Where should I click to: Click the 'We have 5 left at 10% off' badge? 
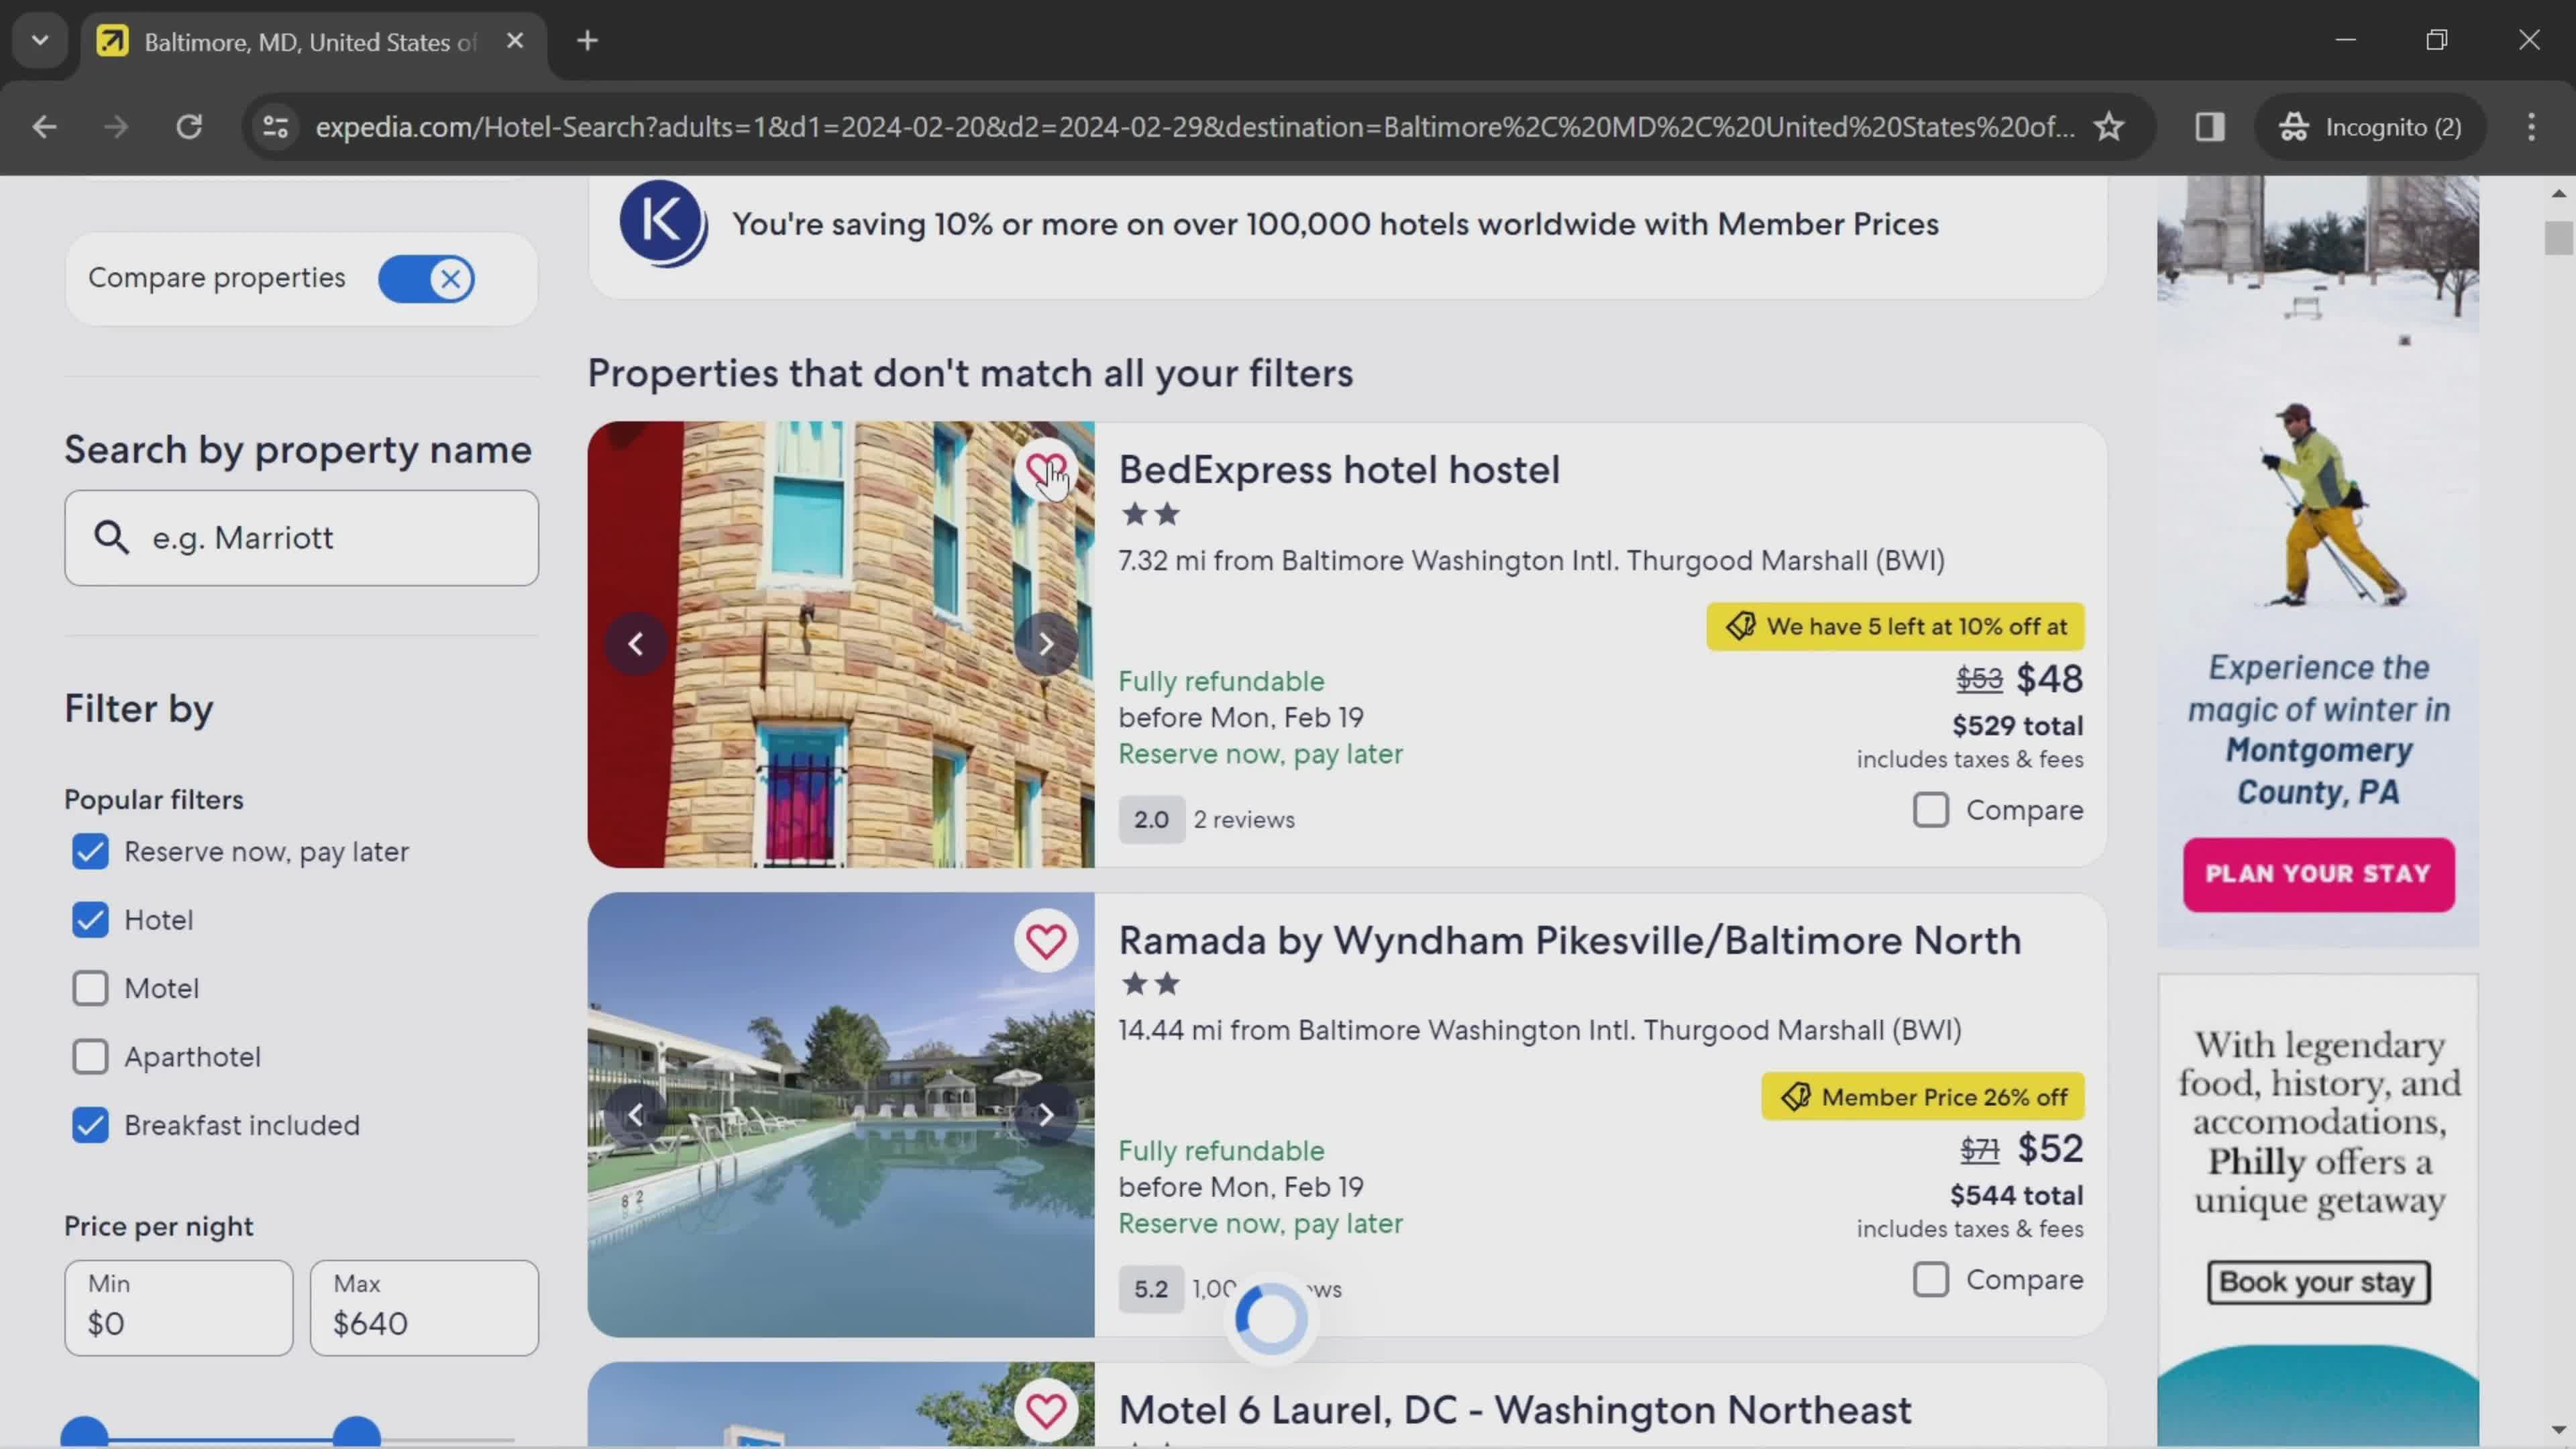(x=1895, y=627)
